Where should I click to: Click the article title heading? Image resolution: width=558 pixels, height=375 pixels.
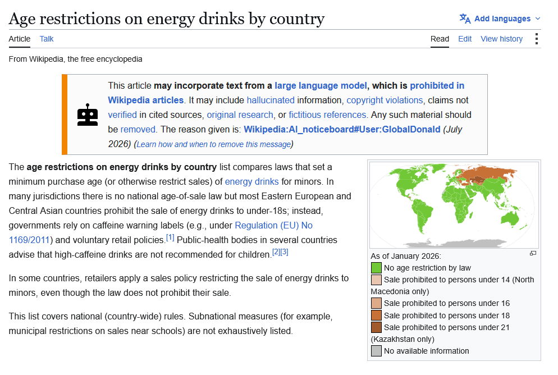[x=167, y=19]
